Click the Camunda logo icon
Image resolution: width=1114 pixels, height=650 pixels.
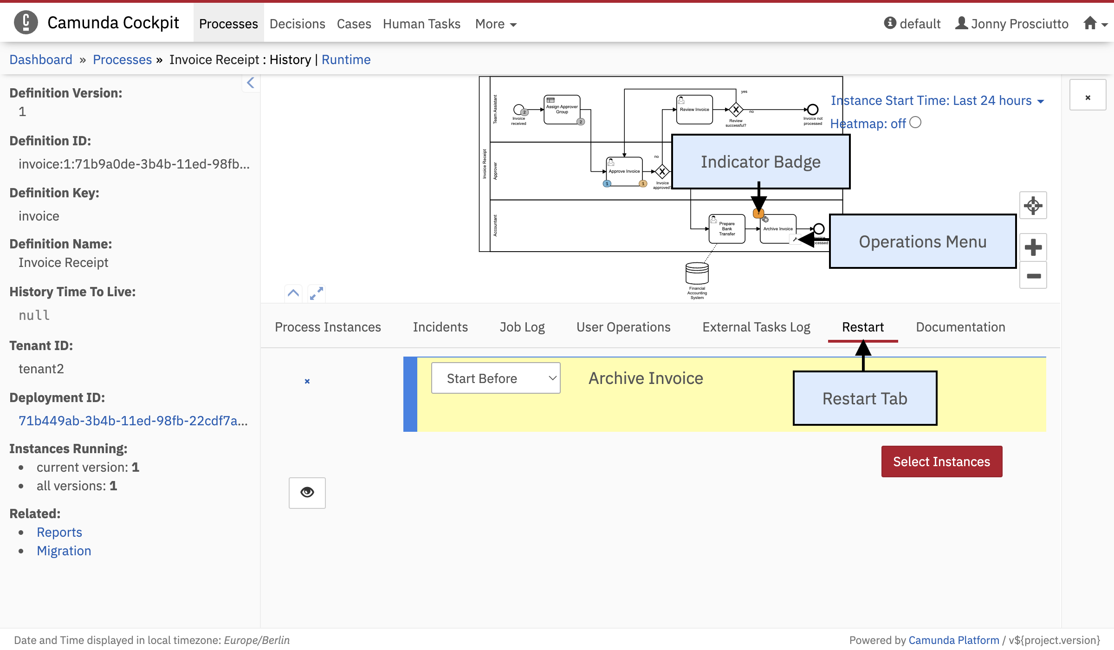26,22
